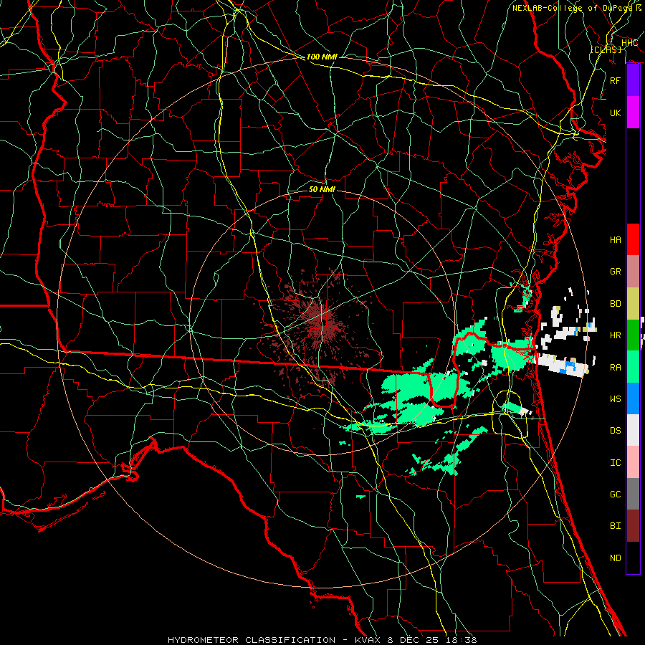Image resolution: width=645 pixels, height=645 pixels.
Task: Click the WS blue legend swatch
Action: point(633,398)
